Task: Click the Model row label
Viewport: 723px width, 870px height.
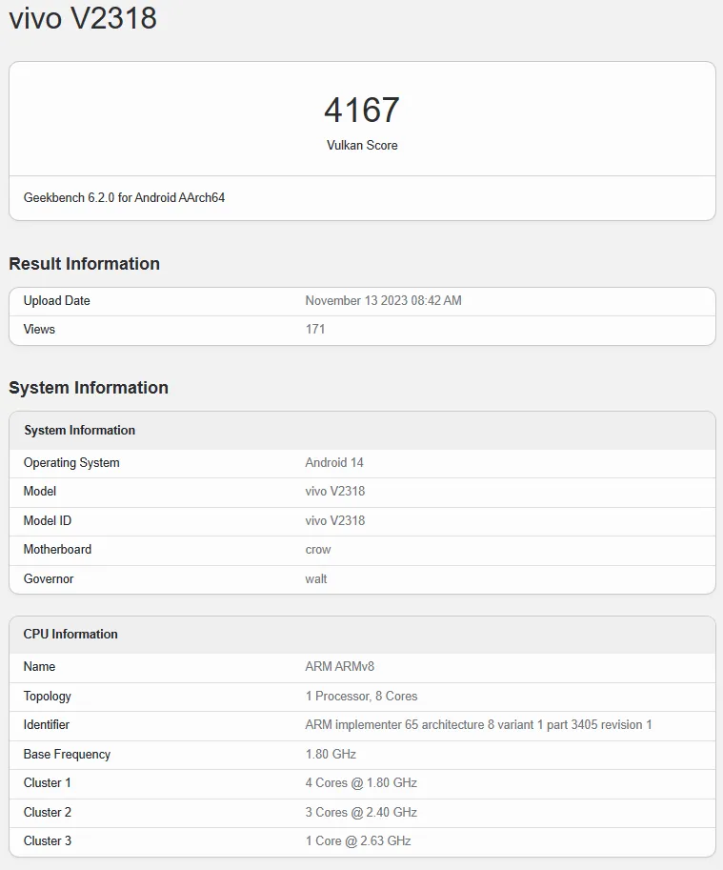Action: point(40,492)
